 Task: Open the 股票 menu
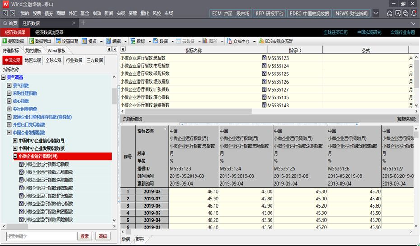tap(37, 13)
